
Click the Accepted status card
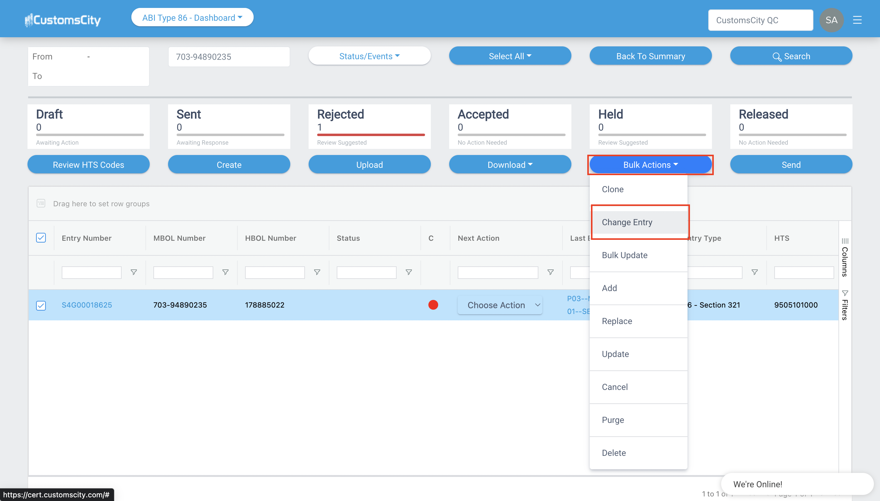(x=510, y=127)
